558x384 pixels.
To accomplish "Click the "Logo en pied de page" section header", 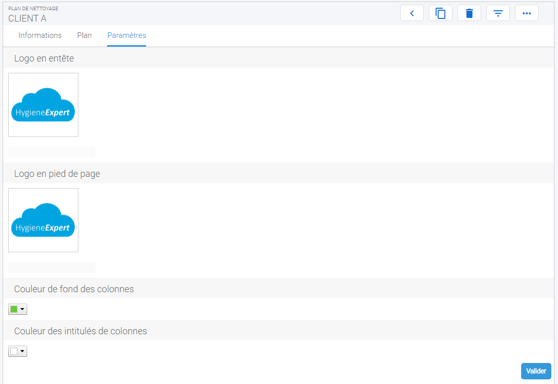I will pyautogui.click(x=57, y=174).
